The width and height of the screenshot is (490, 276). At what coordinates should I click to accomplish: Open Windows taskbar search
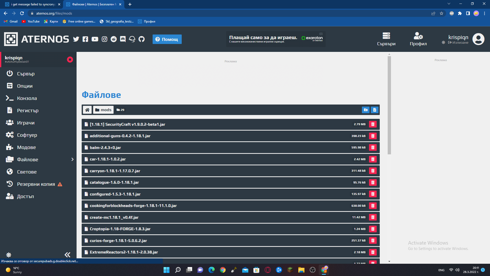point(178,270)
